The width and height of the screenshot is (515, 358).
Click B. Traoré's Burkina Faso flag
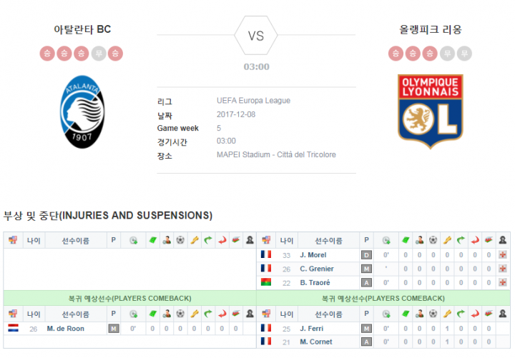[x=266, y=282]
